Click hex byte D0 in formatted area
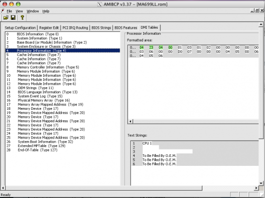 coord(180,51)
